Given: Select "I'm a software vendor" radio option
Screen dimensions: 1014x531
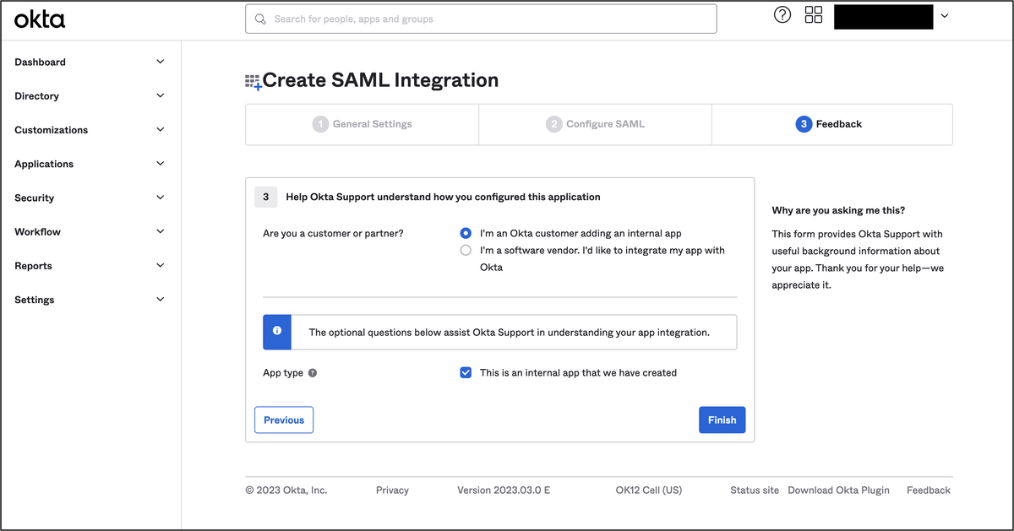Looking at the screenshot, I should pos(466,250).
